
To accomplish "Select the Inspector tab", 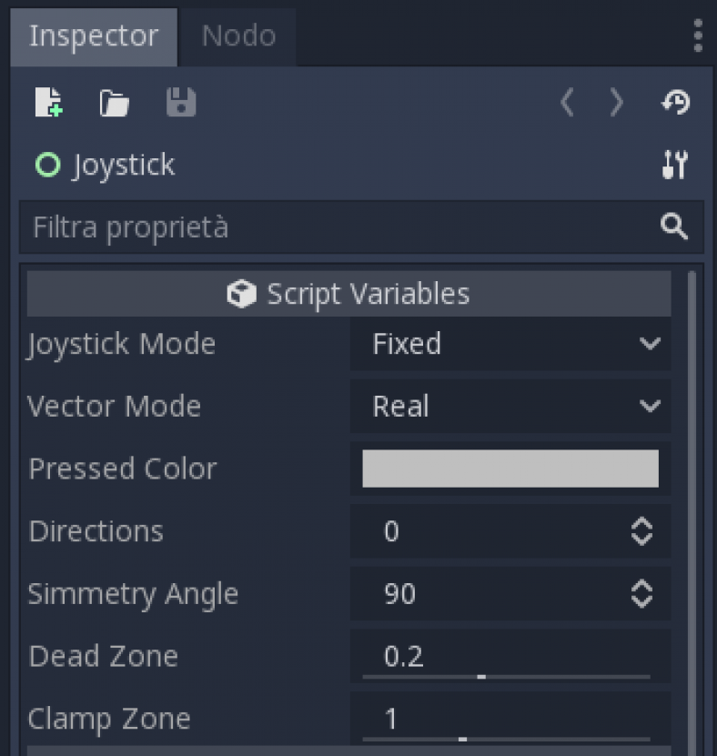I will 94,36.
